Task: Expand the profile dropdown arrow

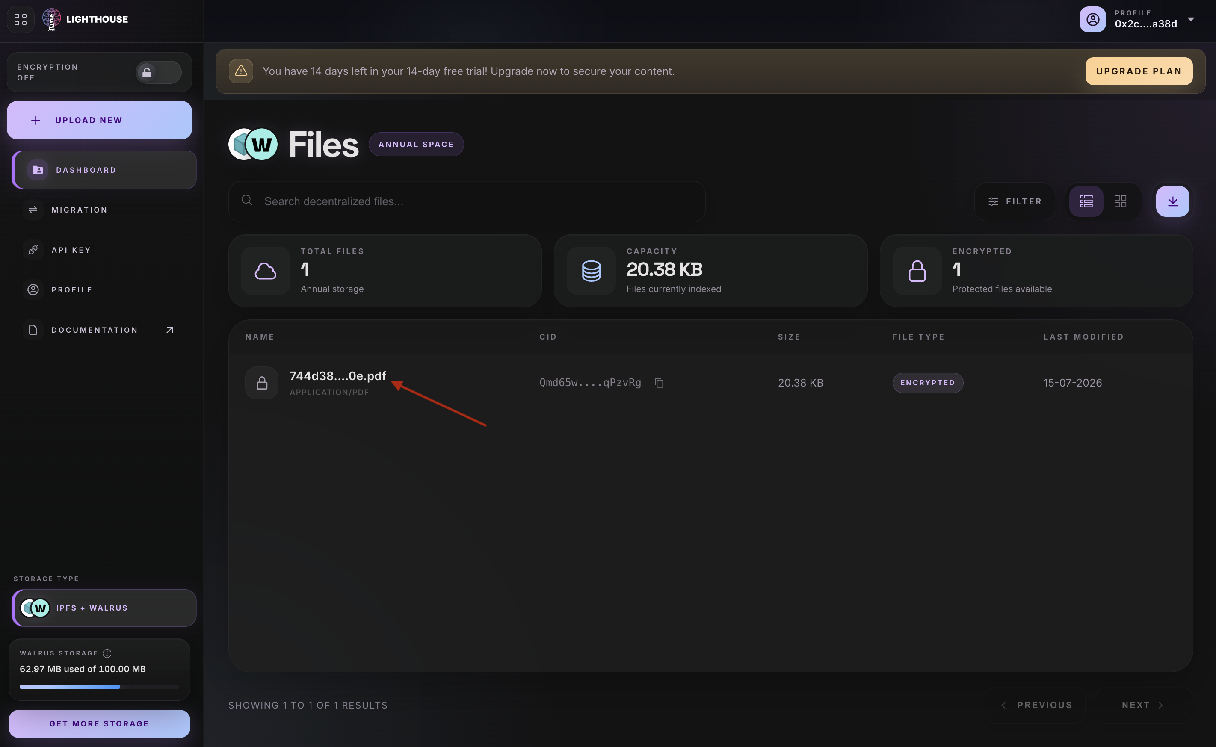Action: [x=1191, y=19]
